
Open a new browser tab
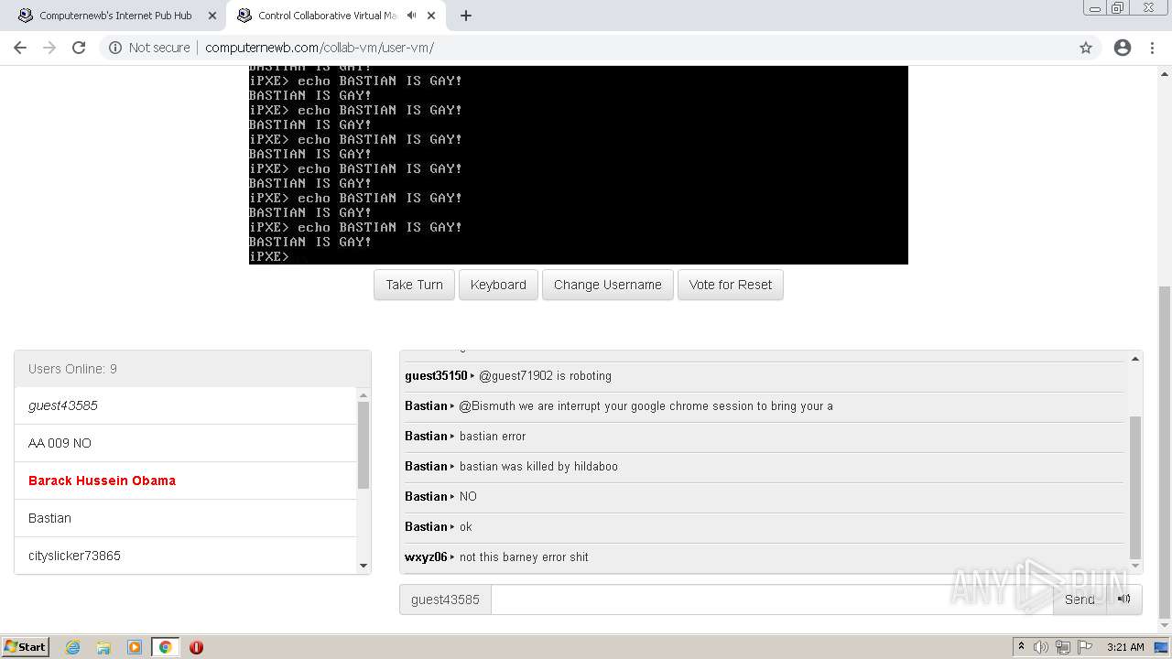click(466, 16)
